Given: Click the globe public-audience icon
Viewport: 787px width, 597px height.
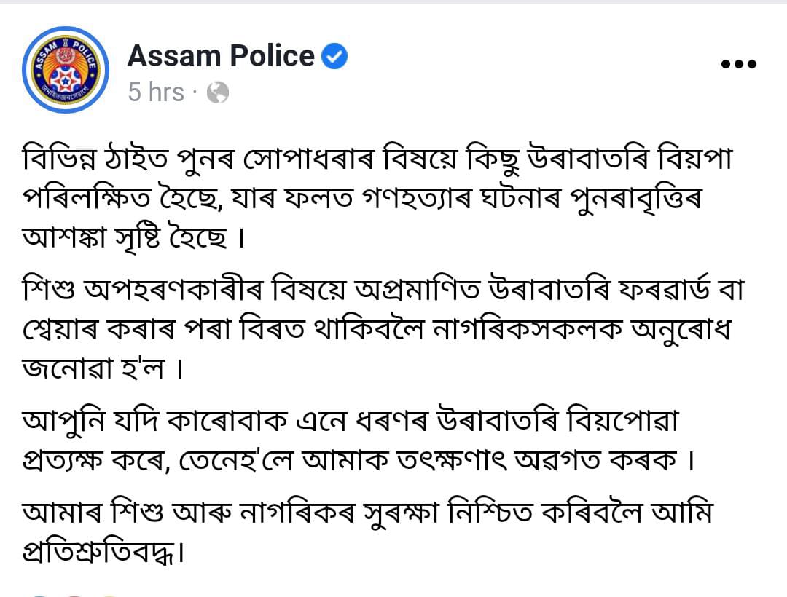Looking at the screenshot, I should coord(218,92).
